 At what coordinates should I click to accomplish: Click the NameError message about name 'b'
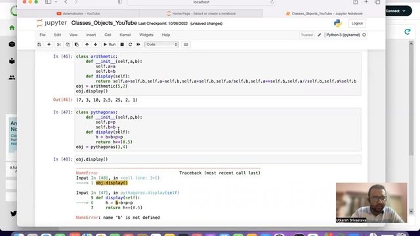pos(118,218)
